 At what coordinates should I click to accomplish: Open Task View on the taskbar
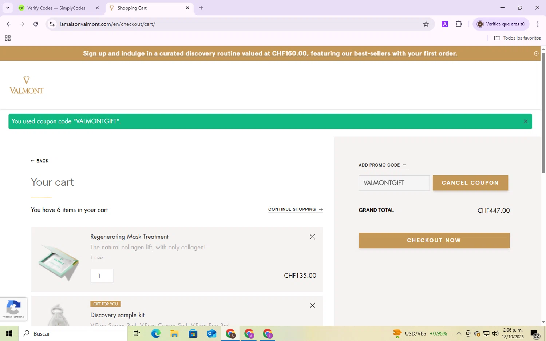tap(136, 333)
